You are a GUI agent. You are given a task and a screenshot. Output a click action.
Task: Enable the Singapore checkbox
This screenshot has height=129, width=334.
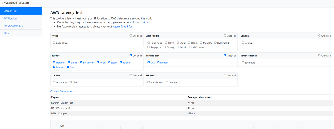click(x=149, y=47)
